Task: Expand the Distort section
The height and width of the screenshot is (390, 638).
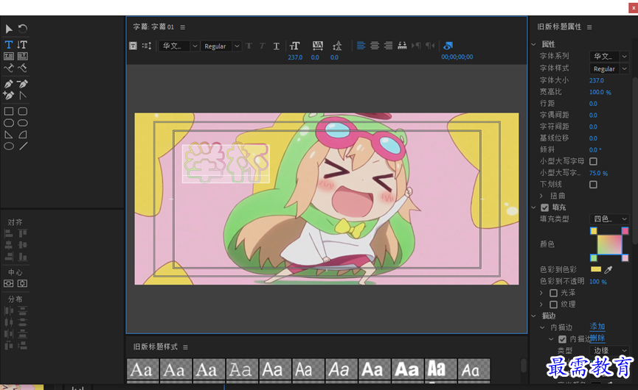Action: point(541,196)
